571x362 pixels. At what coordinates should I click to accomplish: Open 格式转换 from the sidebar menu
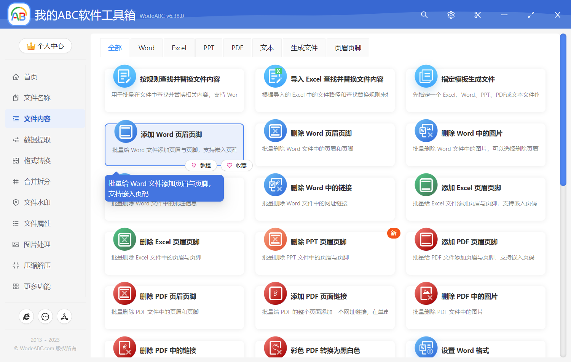(x=37, y=161)
